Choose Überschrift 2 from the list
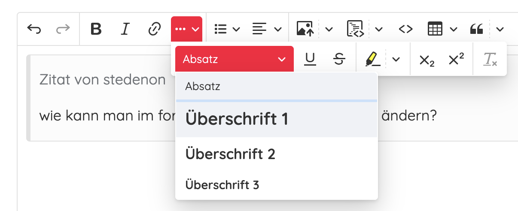The image size is (518, 211). 277,154
